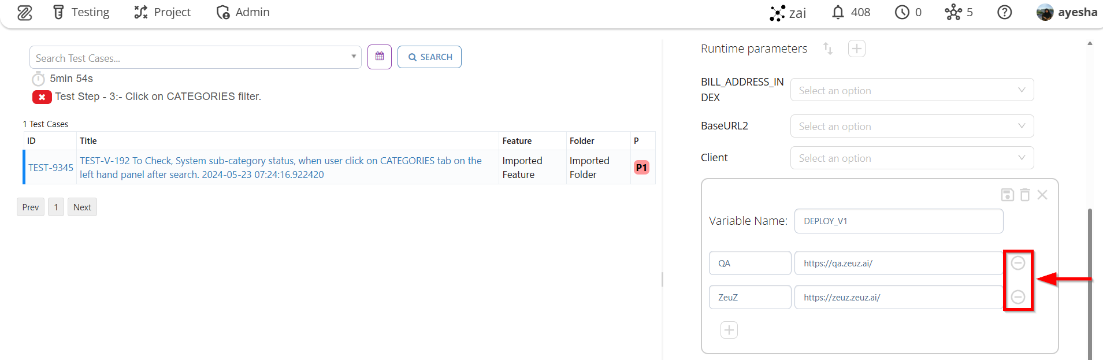Viewport: 1103px width, 360px height.
Task: Open the Client select dropdown
Action: pyautogui.click(x=911, y=158)
